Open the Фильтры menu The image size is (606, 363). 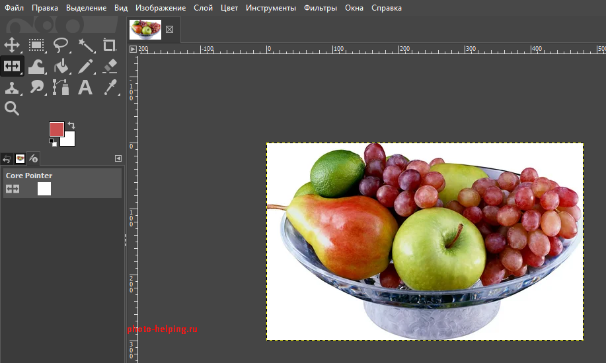coord(321,8)
